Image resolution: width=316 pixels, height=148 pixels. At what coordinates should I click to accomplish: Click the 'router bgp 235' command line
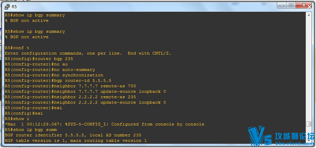click(x=39, y=59)
